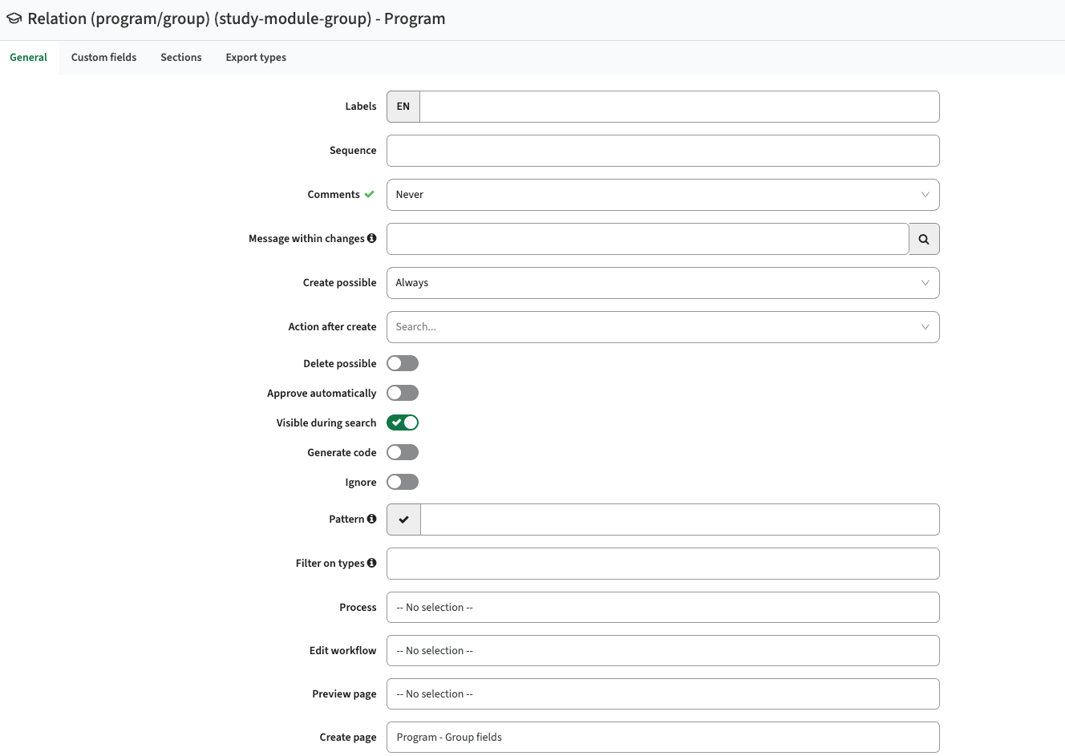This screenshot has width=1065, height=756.
Task: Click the info icon next to Filter on types
Action: pyautogui.click(x=371, y=563)
